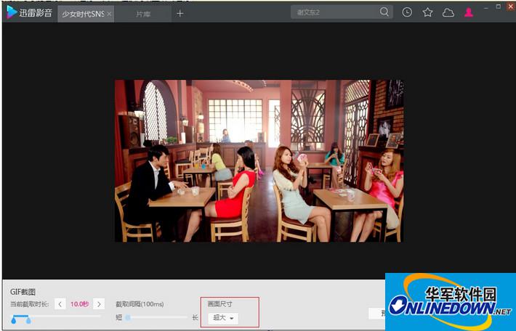516x331 pixels.
Task: Increase GIF capture duration with right arrow
Action: click(x=99, y=303)
